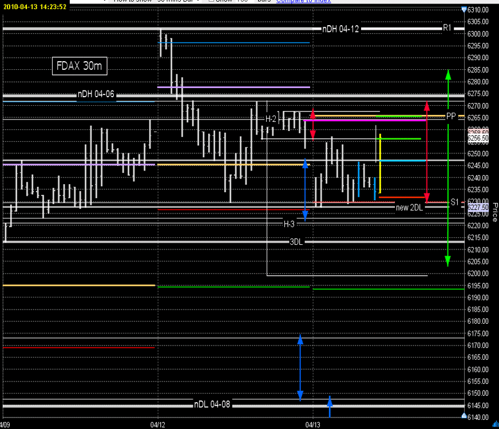
Task: Click the 6200.00 price axis value
Action: click(478, 273)
